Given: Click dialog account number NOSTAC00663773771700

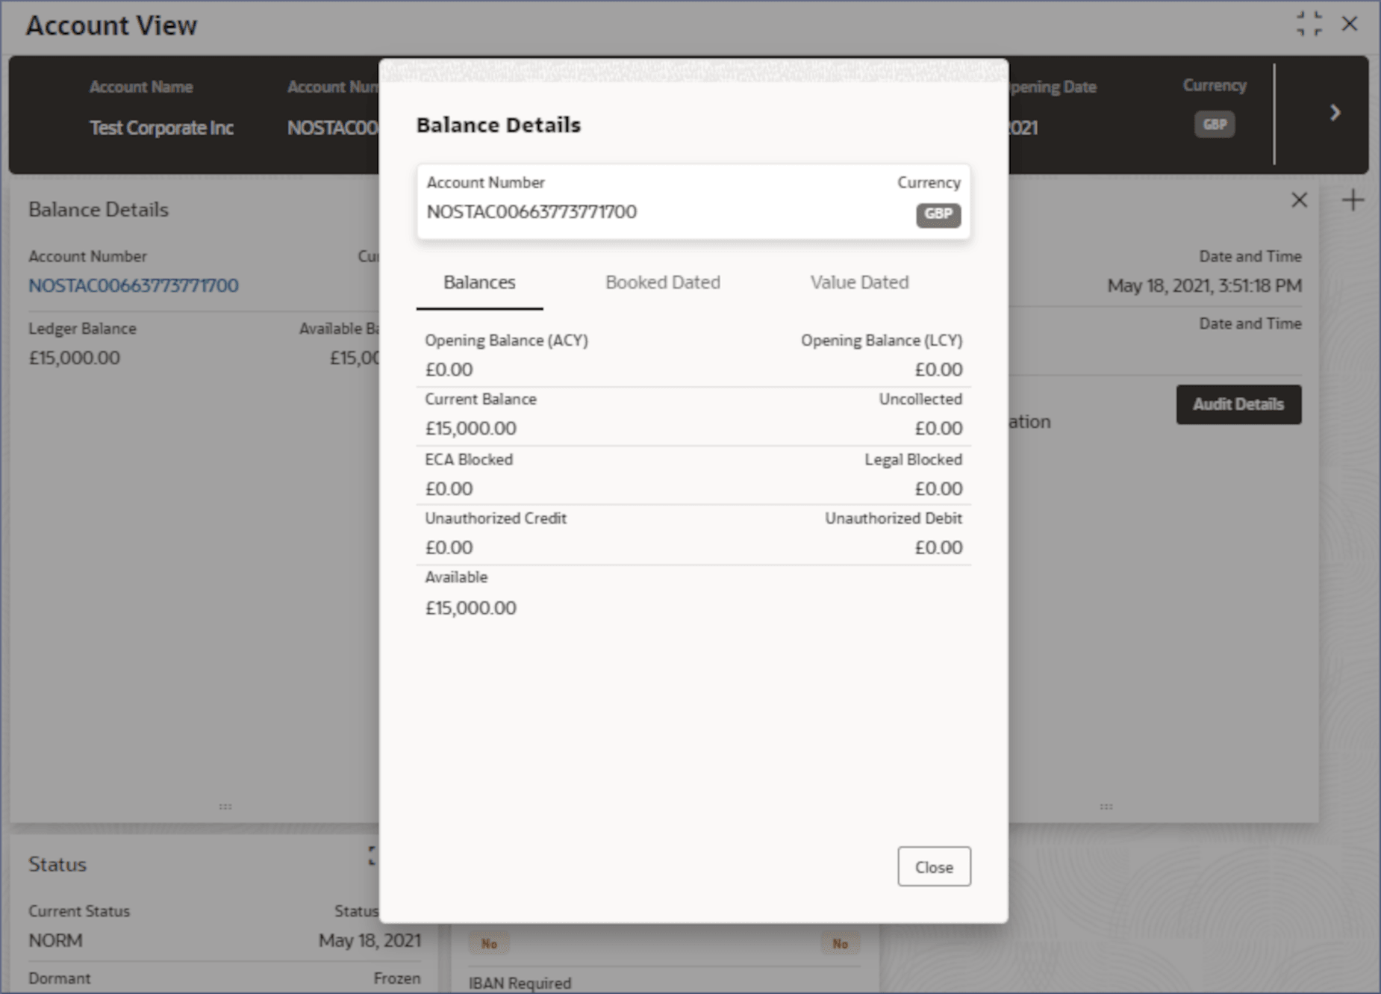Looking at the screenshot, I should [531, 212].
